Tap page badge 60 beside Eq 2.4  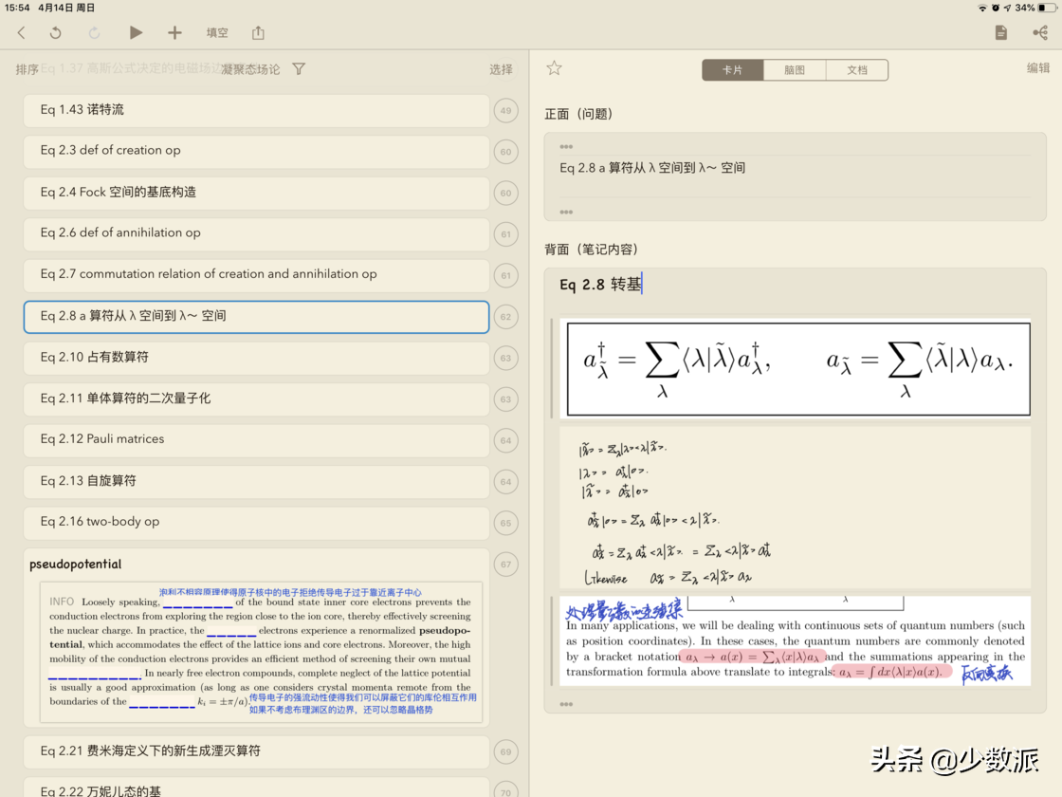tap(506, 194)
